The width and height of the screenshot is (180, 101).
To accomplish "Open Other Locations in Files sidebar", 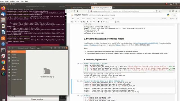I will (x=17, y=79).
